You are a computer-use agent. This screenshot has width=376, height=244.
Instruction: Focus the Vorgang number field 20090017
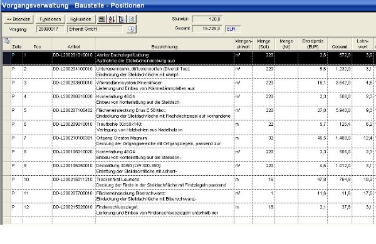click(x=50, y=29)
